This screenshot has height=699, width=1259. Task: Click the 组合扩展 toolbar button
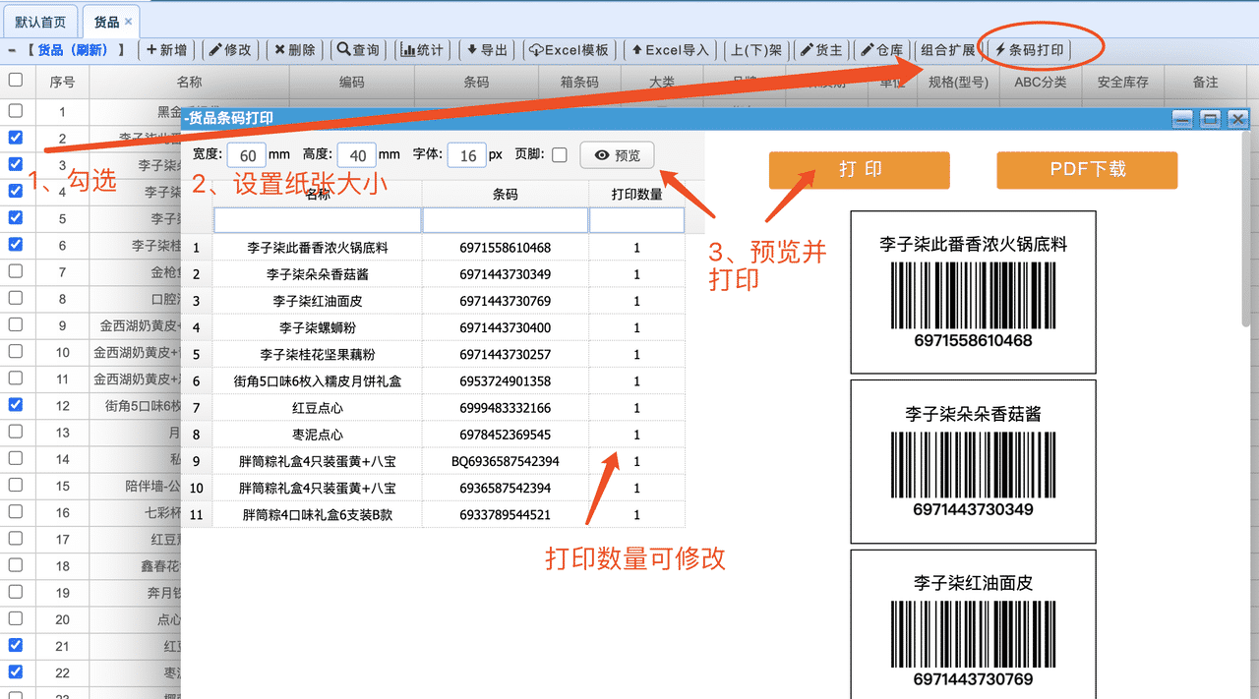(948, 50)
